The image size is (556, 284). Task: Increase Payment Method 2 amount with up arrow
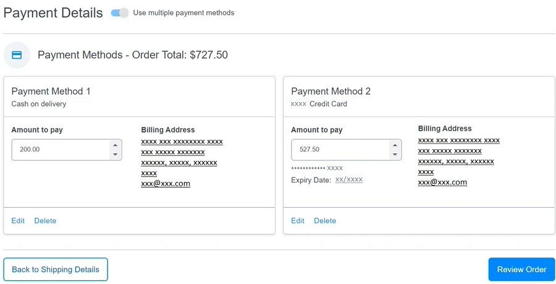click(395, 145)
